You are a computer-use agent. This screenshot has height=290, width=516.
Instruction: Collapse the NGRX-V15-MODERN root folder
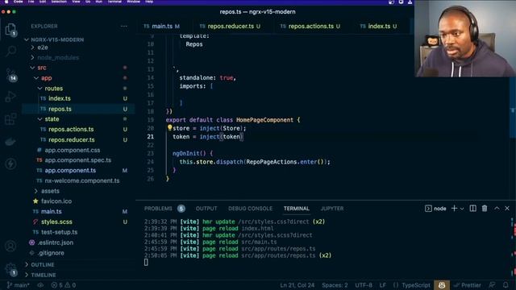[x=27, y=39]
